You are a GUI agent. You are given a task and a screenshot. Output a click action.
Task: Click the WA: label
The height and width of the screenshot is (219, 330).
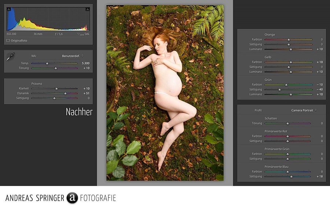click(x=34, y=56)
